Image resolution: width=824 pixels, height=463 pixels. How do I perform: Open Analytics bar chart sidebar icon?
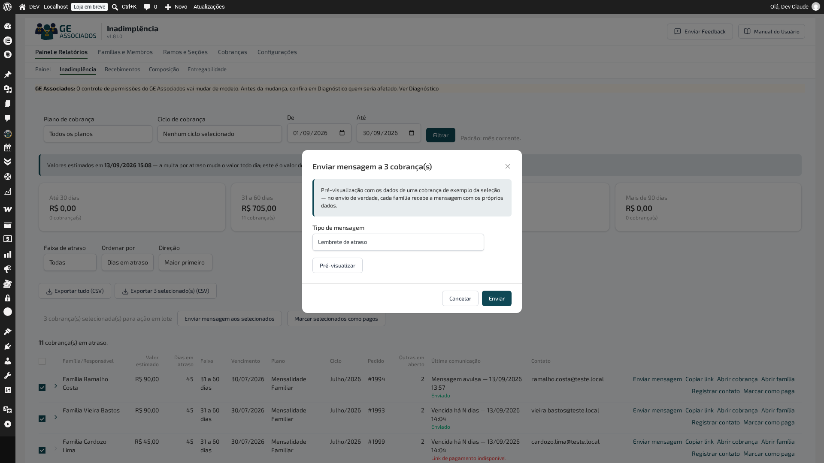click(8, 255)
